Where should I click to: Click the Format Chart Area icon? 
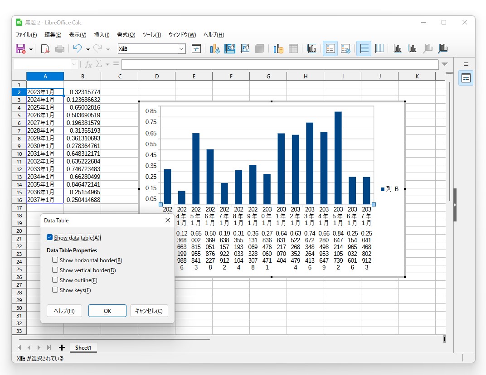tap(230, 48)
